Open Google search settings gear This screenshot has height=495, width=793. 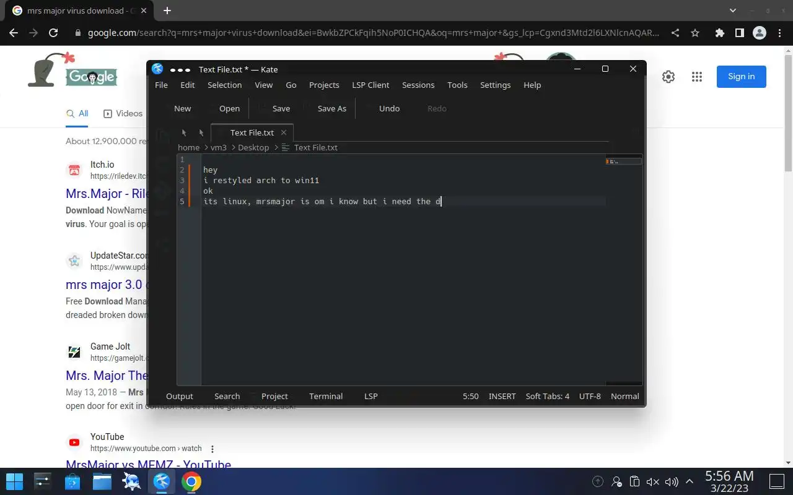[668, 77]
